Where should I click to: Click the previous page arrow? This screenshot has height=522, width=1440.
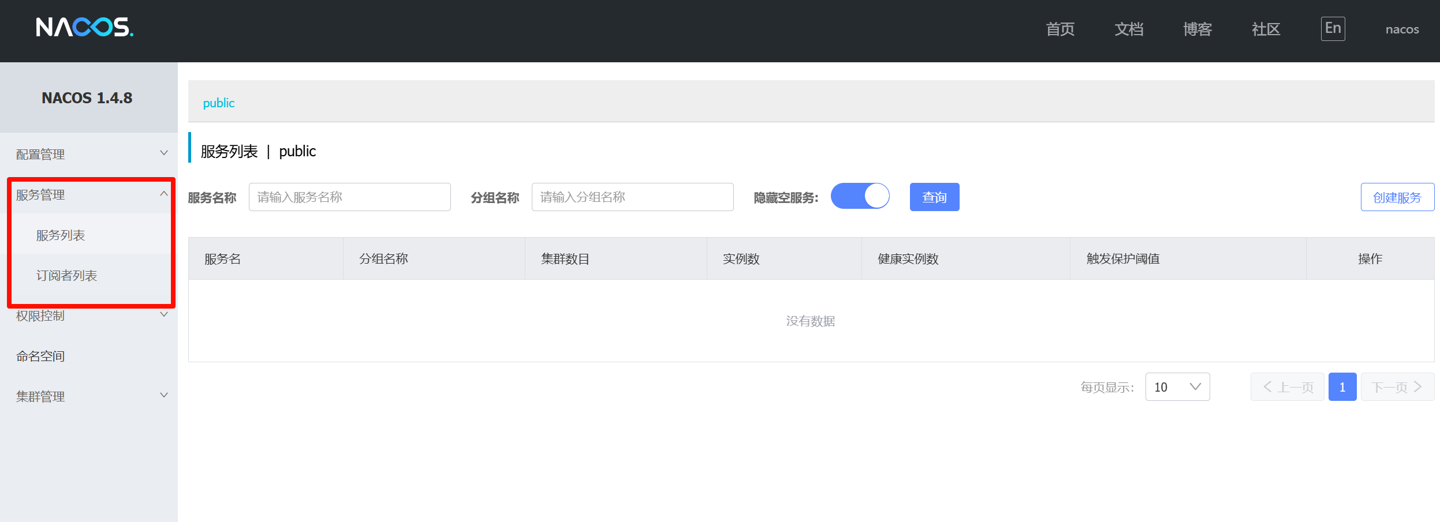1288,386
